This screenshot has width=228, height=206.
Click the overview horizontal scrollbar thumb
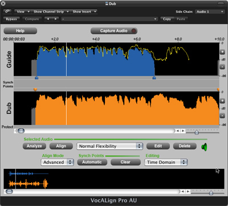click(9, 192)
